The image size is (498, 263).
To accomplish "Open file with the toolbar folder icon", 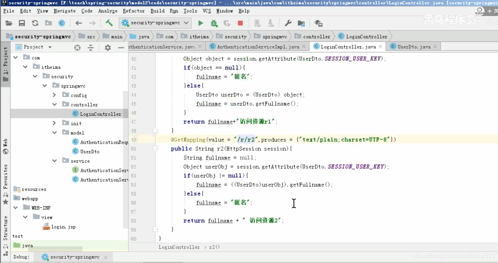I will click(x=9, y=23).
